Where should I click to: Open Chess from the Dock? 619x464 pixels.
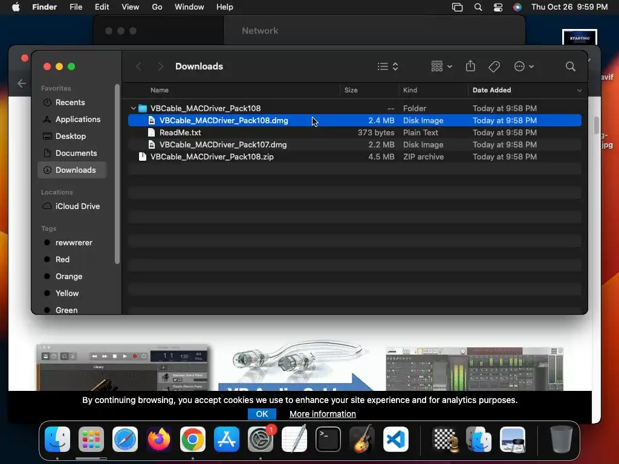pos(446,439)
